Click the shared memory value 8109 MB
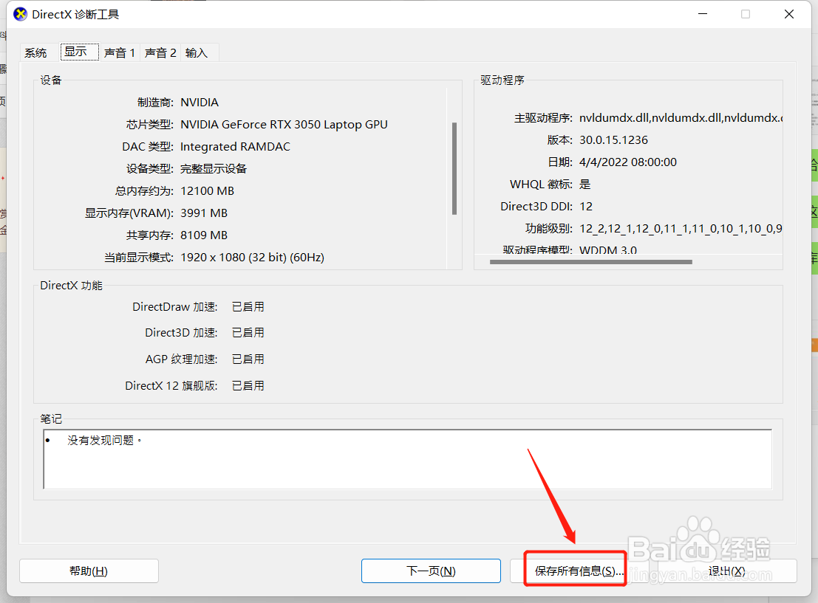Screen dimensions: 818x603 coord(204,235)
